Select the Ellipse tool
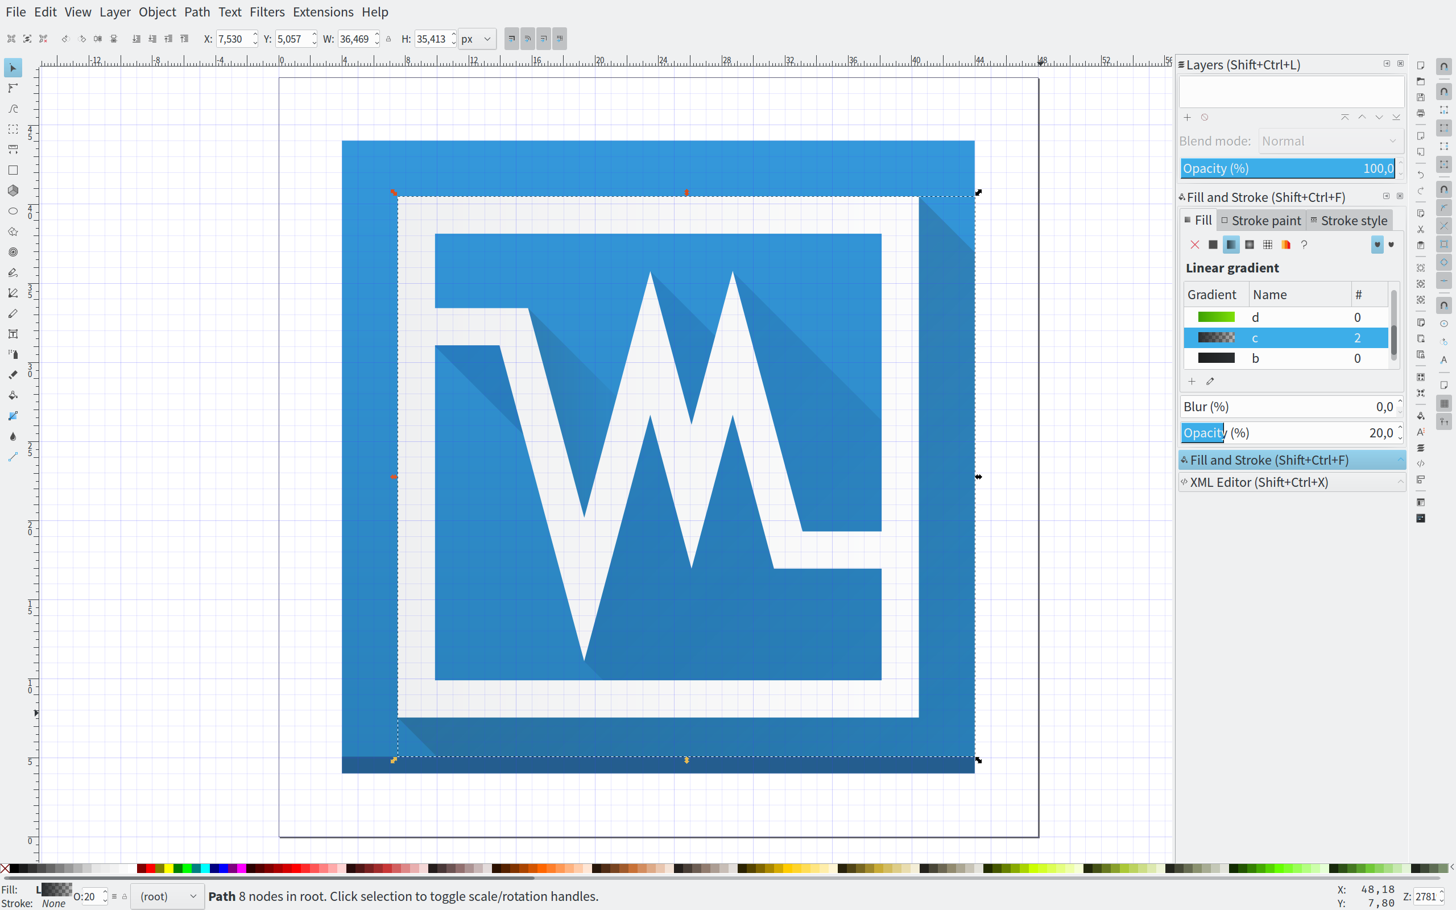The height and width of the screenshot is (910, 1456). pyautogui.click(x=13, y=211)
